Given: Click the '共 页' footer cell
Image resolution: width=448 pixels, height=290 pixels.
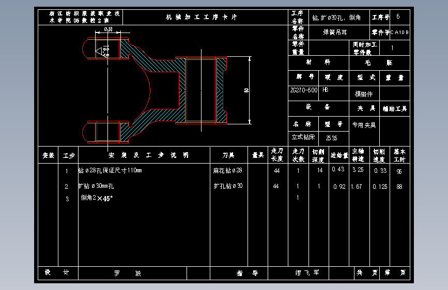Looking at the screenshot, I should click(367, 272).
